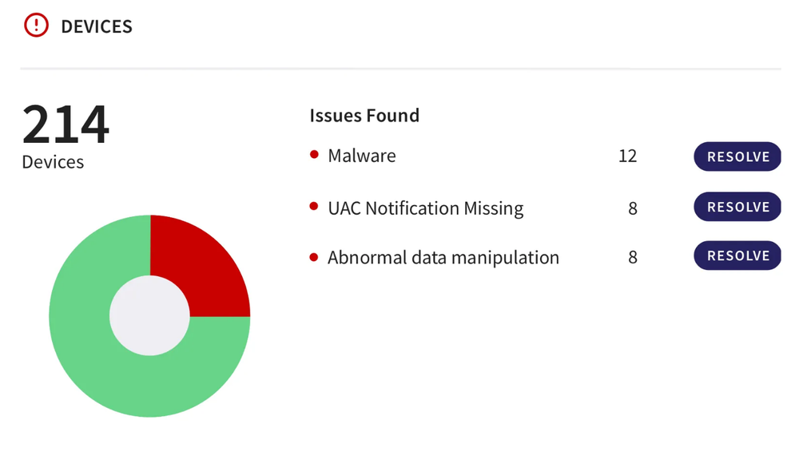Click the gray center of the donut chart
Viewport: 799px width, 471px height.
click(x=149, y=315)
